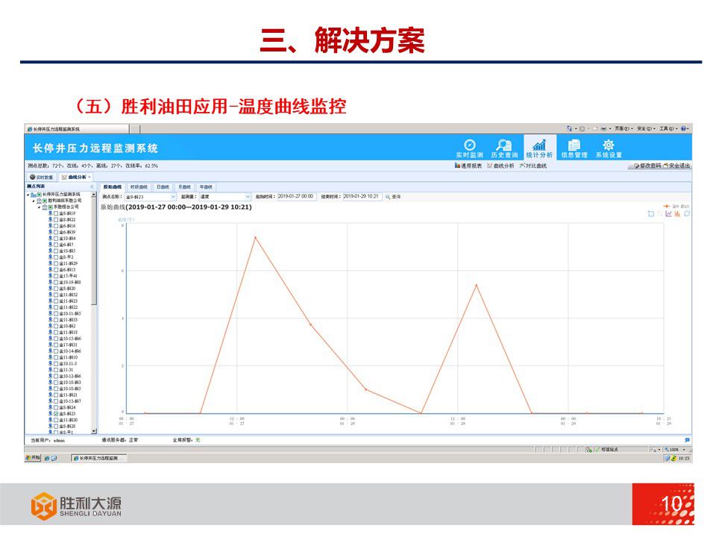The height and width of the screenshot is (537, 716).
Task: Collapse the second-level company tree node
Action: [x=34, y=201]
